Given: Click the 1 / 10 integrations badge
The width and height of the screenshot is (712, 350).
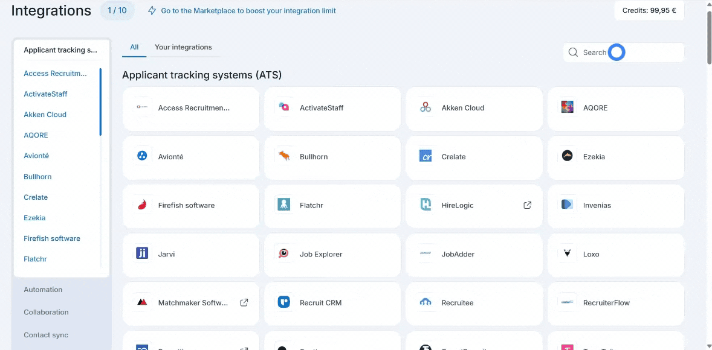Looking at the screenshot, I should pyautogui.click(x=117, y=10).
